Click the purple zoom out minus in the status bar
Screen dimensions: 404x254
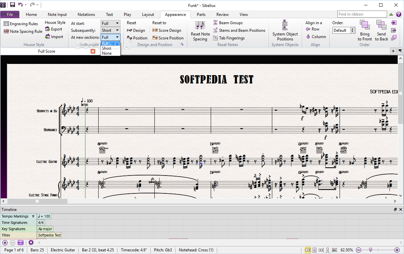click(359, 250)
